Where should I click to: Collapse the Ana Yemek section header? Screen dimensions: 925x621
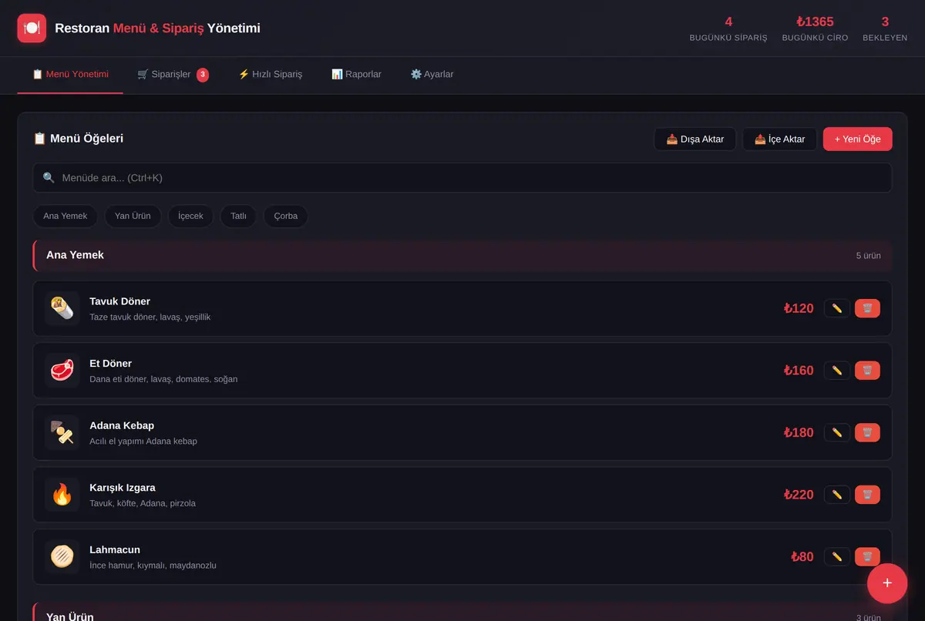point(462,255)
